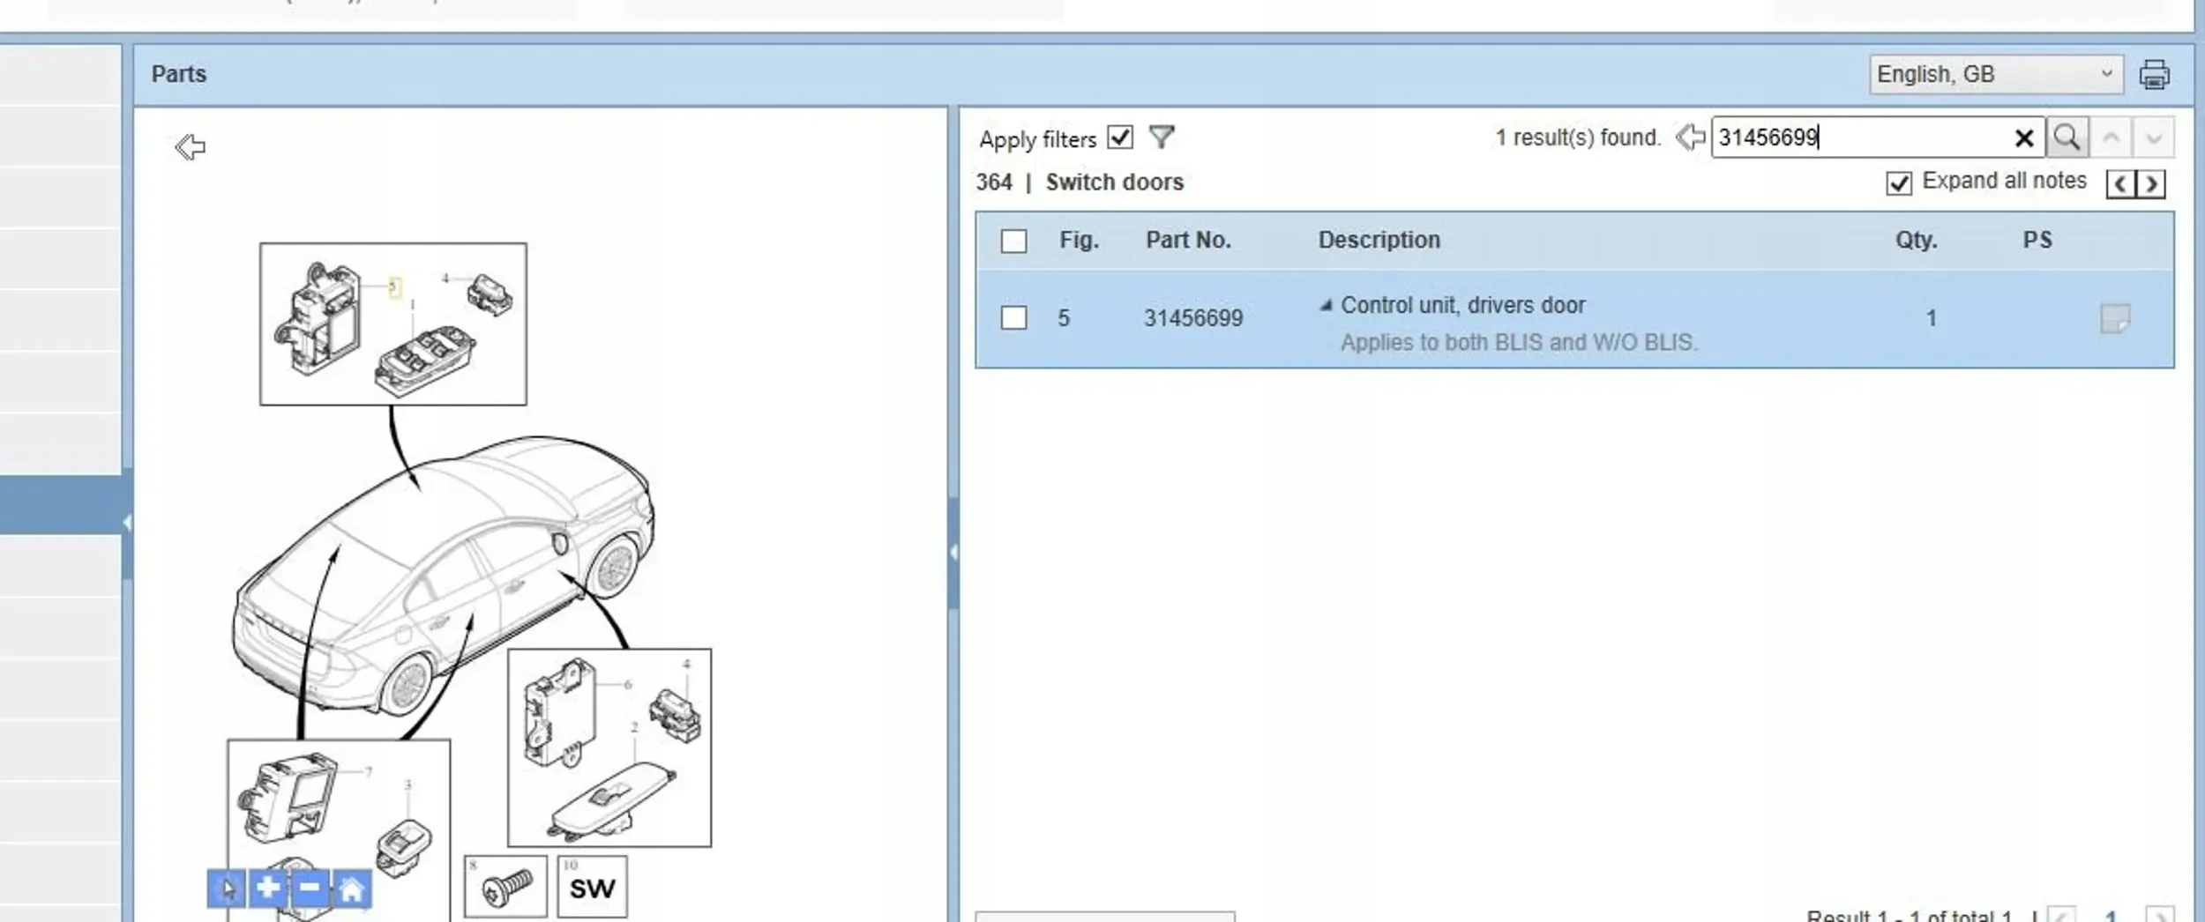2205x922 pixels.
Task: Go to previous section chevron
Action: tap(2121, 184)
